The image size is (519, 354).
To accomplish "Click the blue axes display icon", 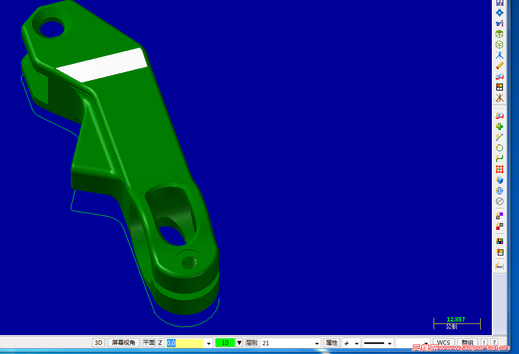I will point(500,55).
